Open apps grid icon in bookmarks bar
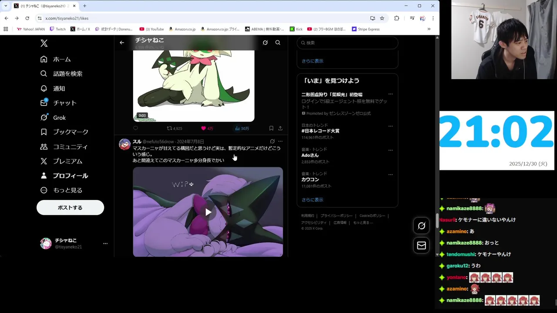557x313 pixels. click(x=6, y=29)
